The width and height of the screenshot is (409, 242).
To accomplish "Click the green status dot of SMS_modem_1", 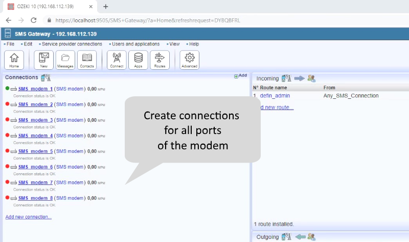I will tap(7, 88).
